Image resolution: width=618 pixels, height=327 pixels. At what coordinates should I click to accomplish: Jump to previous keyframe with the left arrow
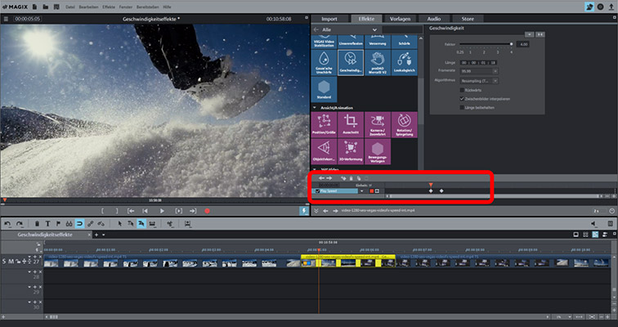pos(321,178)
